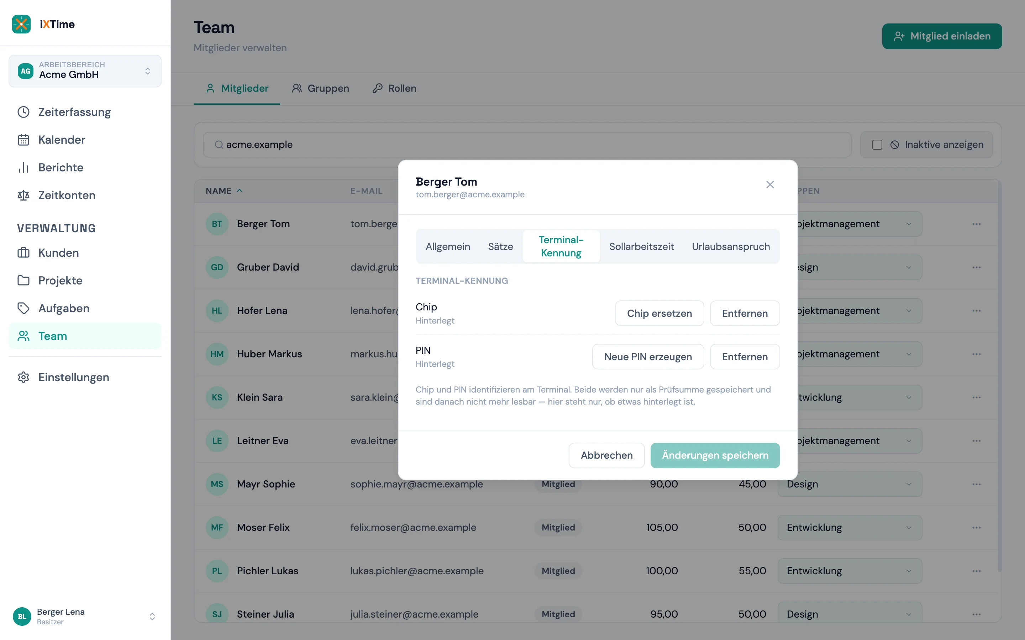The width and height of the screenshot is (1025, 640).
Task: Open the Berger Lena user menu
Action: point(85,616)
